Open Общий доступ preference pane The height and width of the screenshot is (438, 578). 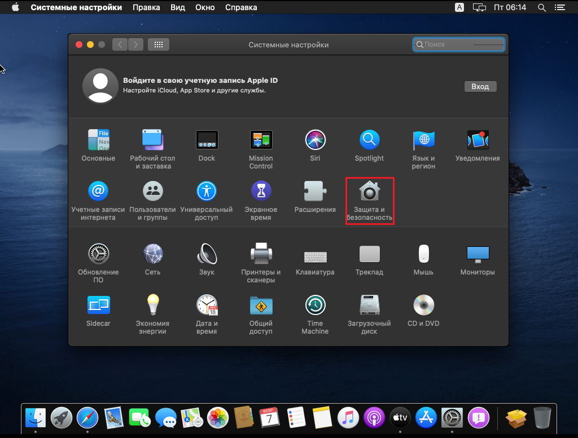[x=261, y=306]
